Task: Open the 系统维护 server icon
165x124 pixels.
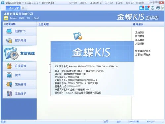Action: 9,94
